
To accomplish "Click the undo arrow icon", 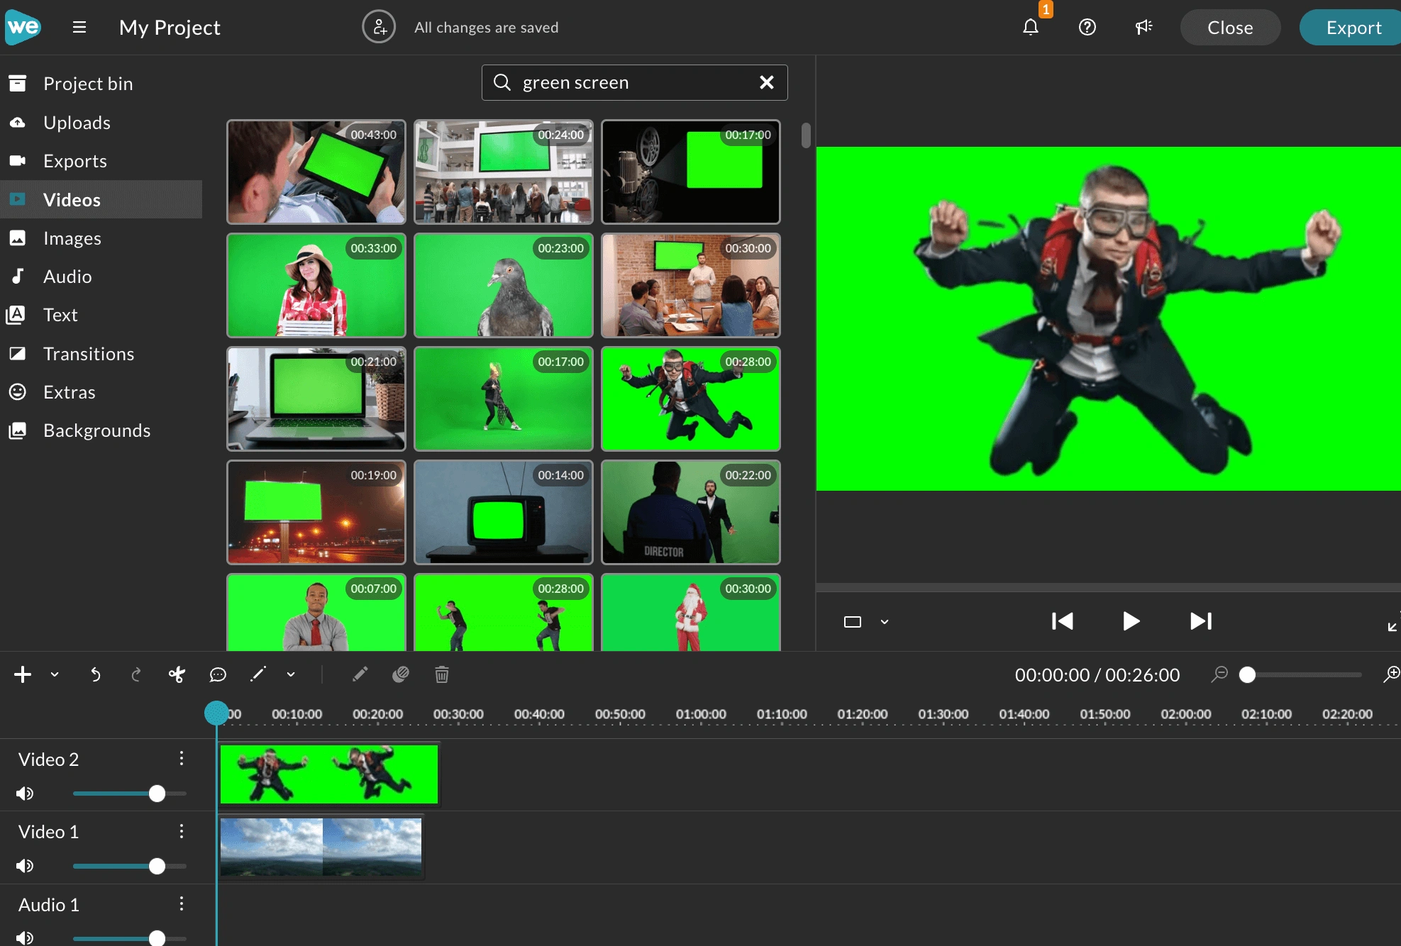I will click(95, 674).
